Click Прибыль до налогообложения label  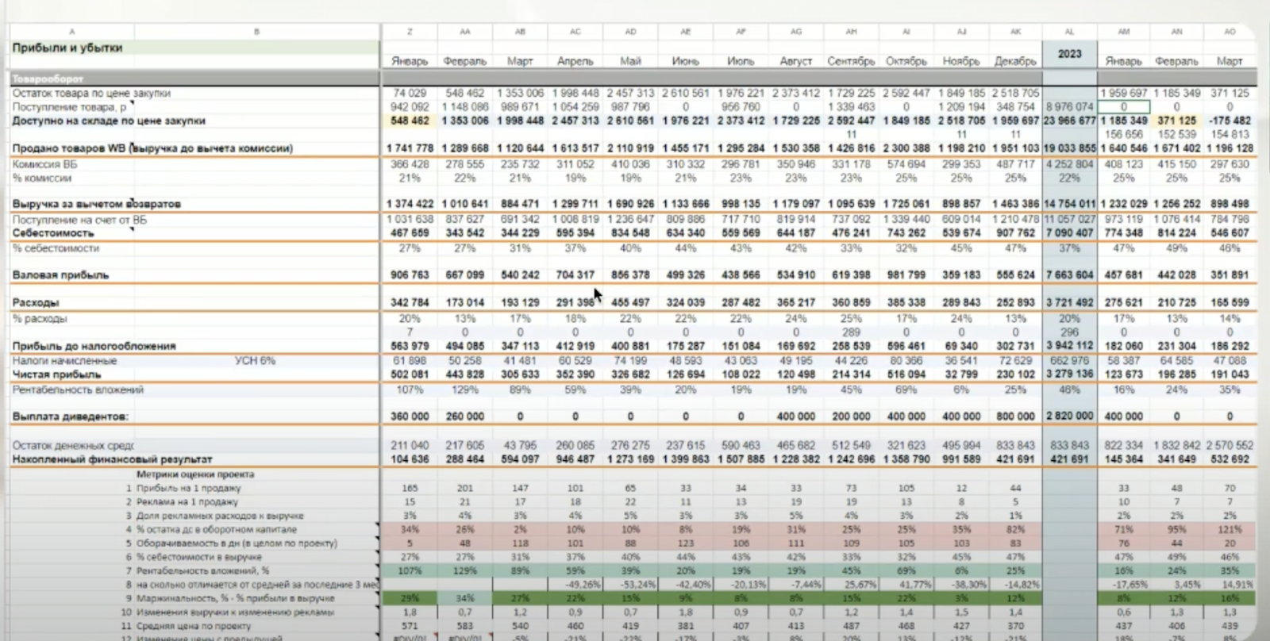pos(94,347)
